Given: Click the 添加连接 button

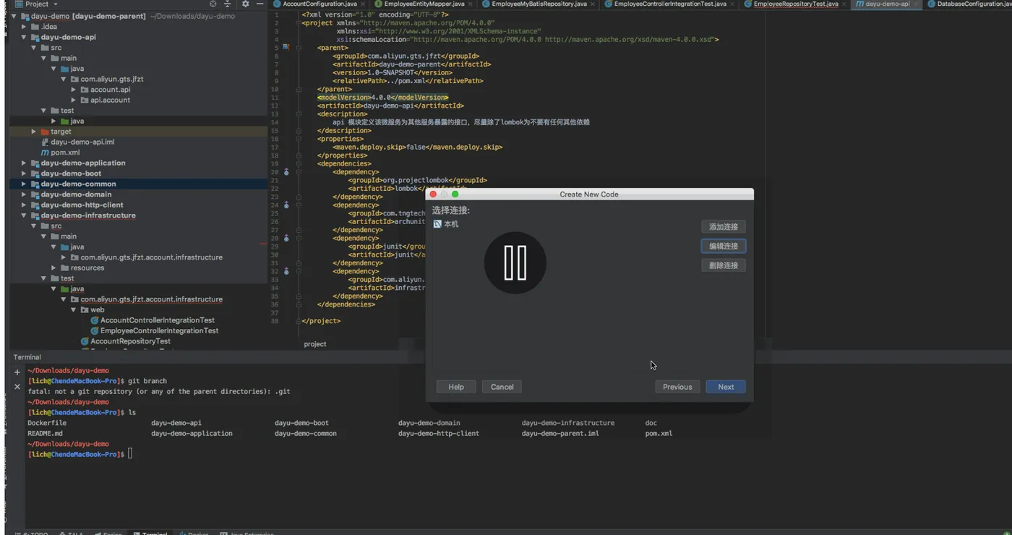Looking at the screenshot, I should (x=724, y=227).
